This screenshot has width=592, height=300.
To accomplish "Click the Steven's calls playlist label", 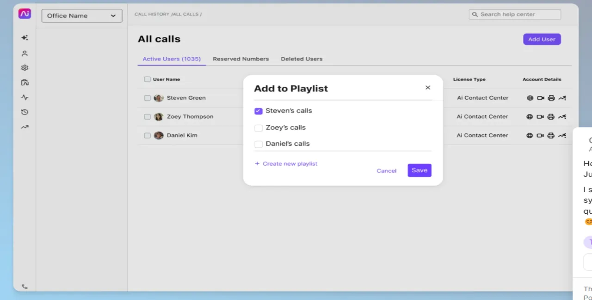I will [289, 111].
